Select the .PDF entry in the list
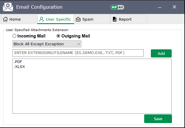 tap(18, 62)
